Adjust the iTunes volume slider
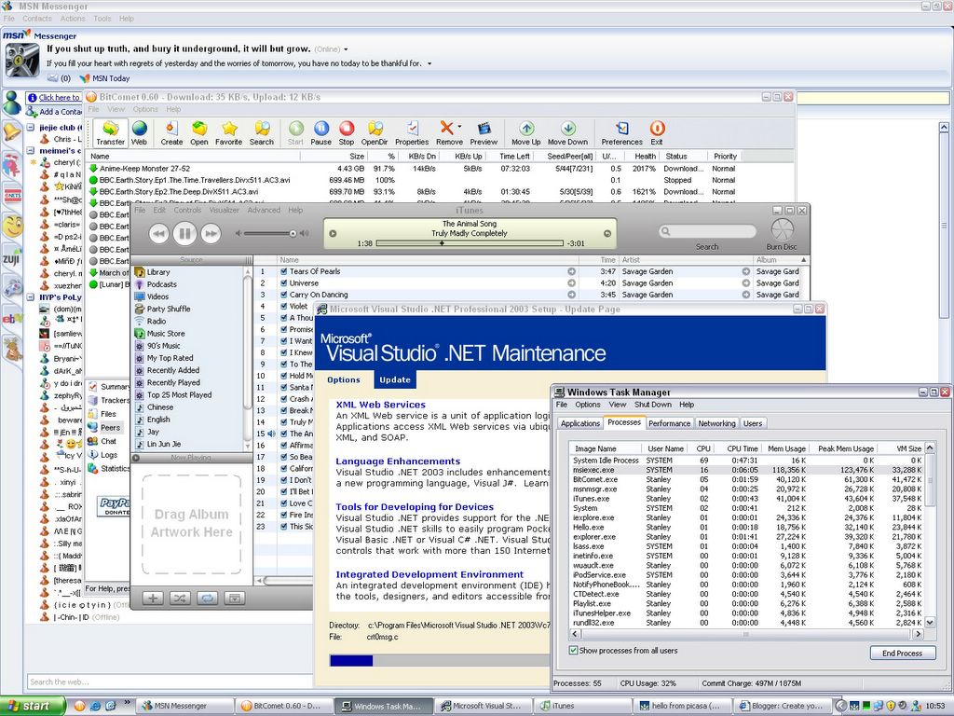The height and width of the screenshot is (716, 954). [272, 233]
